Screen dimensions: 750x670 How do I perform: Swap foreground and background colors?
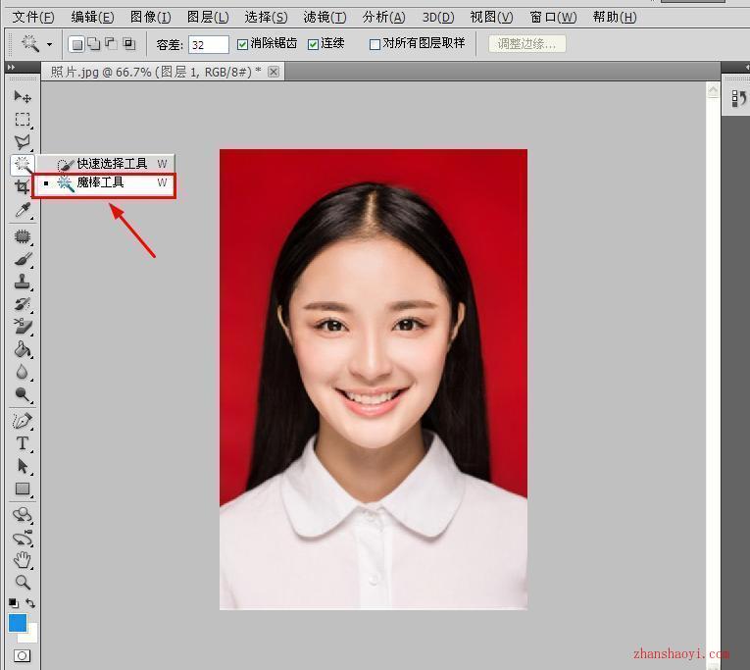point(30,603)
